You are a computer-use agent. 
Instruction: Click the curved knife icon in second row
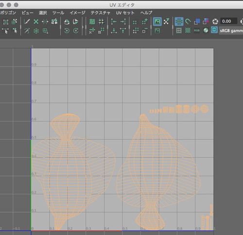point(27,31)
